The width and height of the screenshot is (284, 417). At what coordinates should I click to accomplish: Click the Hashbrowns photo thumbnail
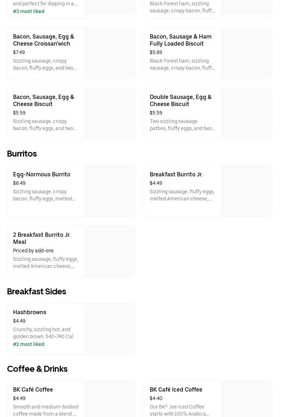[x=109, y=329]
